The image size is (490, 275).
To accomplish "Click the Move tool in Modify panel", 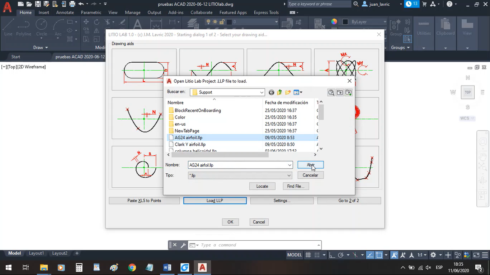I will click(x=86, y=22).
